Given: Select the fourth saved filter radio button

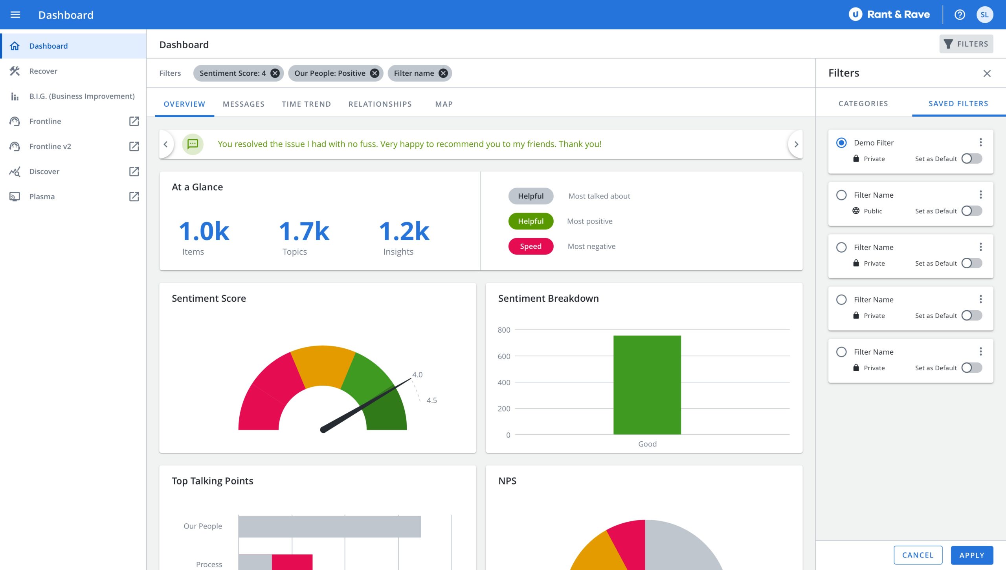Looking at the screenshot, I should click(x=841, y=299).
